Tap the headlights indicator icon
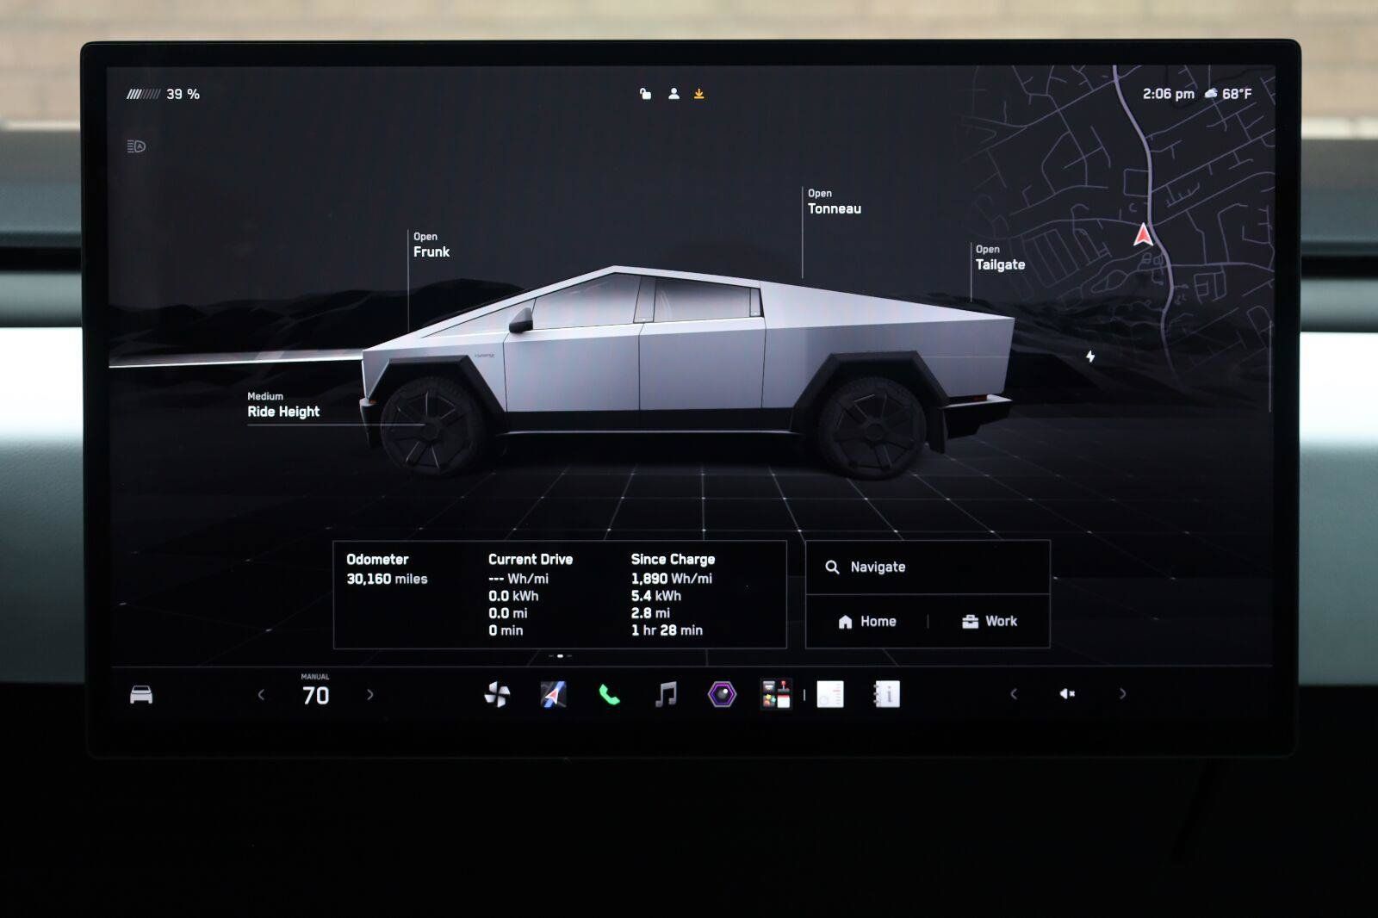The height and width of the screenshot is (918, 1378). [x=136, y=146]
